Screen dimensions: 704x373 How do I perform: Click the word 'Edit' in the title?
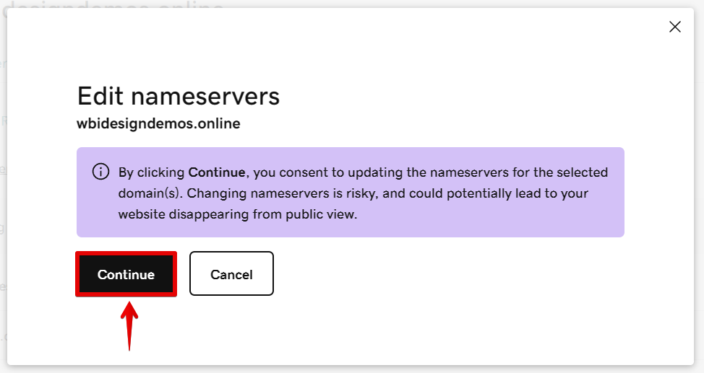point(100,96)
